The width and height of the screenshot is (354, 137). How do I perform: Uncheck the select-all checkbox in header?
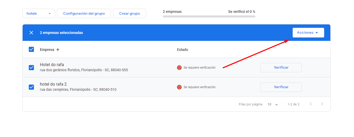pos(31,49)
